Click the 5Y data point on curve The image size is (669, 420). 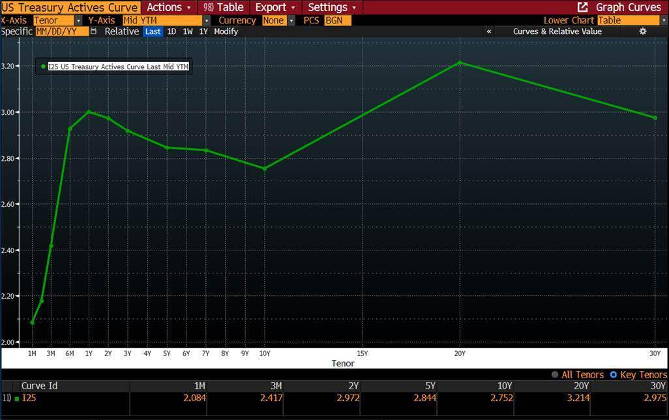point(167,147)
